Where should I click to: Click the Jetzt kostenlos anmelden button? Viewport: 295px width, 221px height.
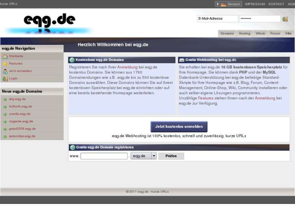(179, 127)
